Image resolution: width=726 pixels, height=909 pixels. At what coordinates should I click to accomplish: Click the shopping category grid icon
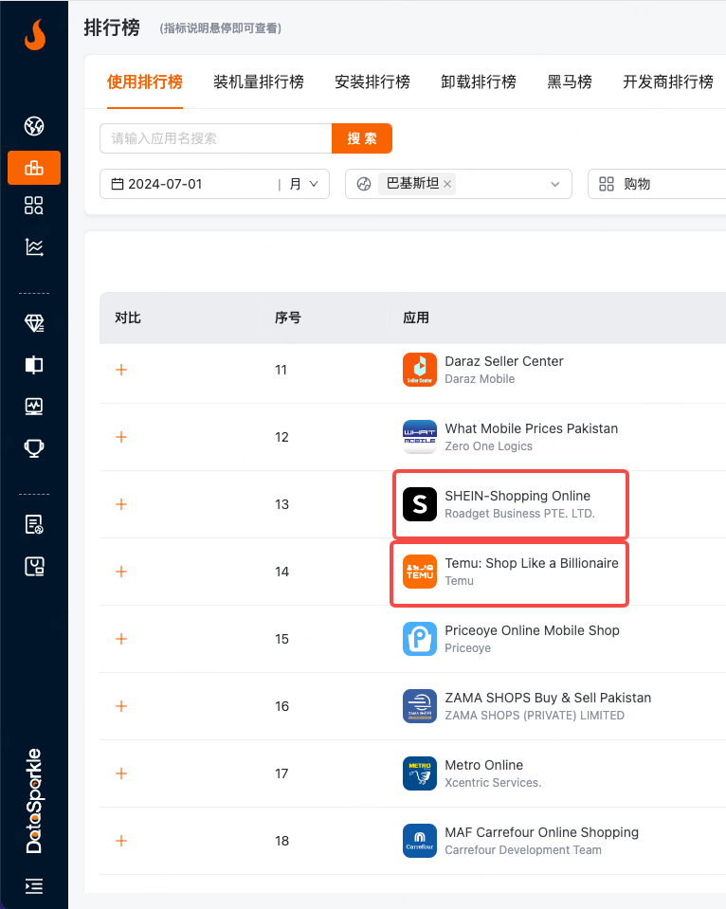[x=607, y=184]
